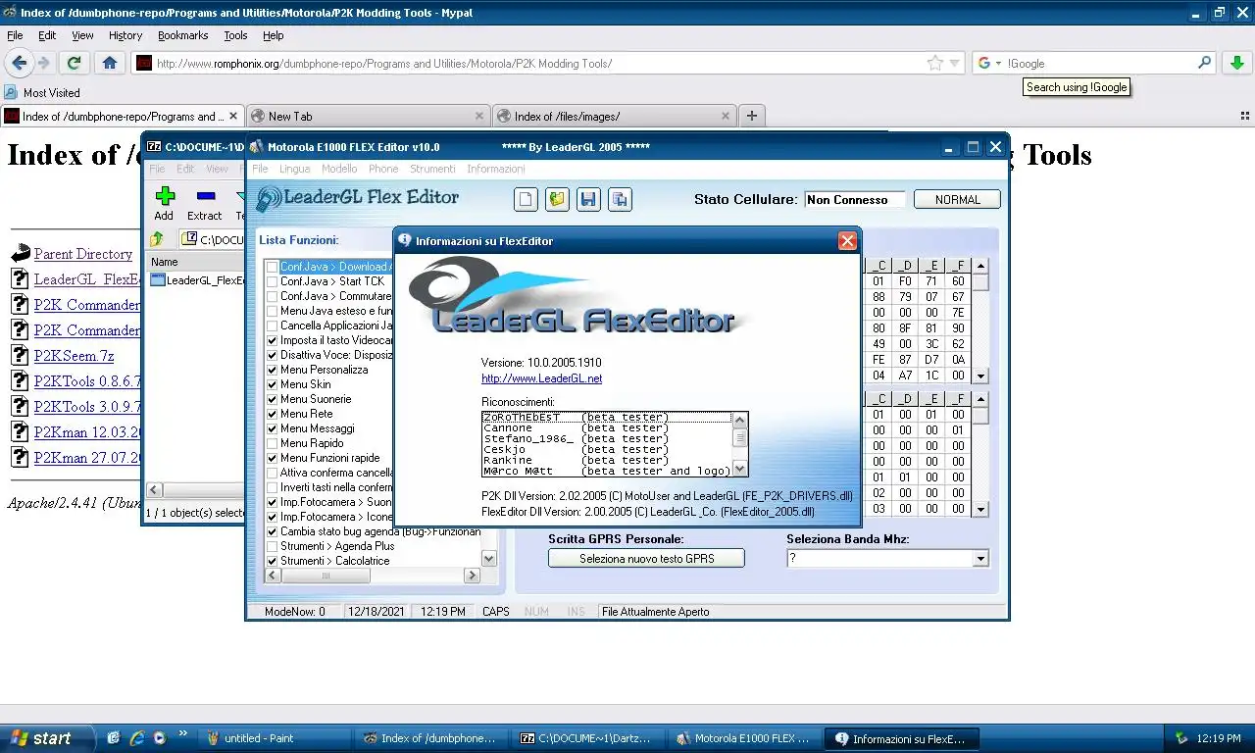
Task: Switch to untitled - Paint taskbar button
Action: (x=276, y=738)
